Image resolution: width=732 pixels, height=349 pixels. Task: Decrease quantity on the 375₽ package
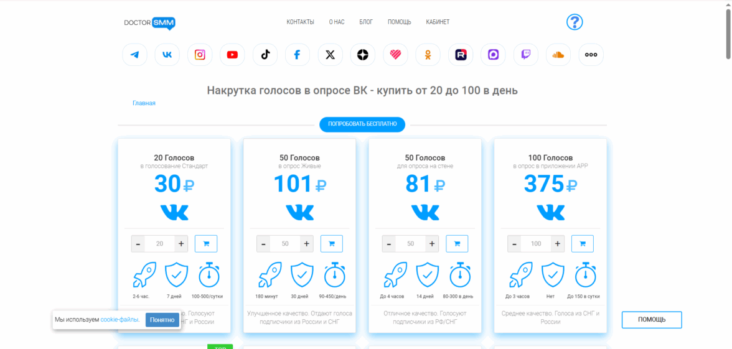tap(515, 244)
